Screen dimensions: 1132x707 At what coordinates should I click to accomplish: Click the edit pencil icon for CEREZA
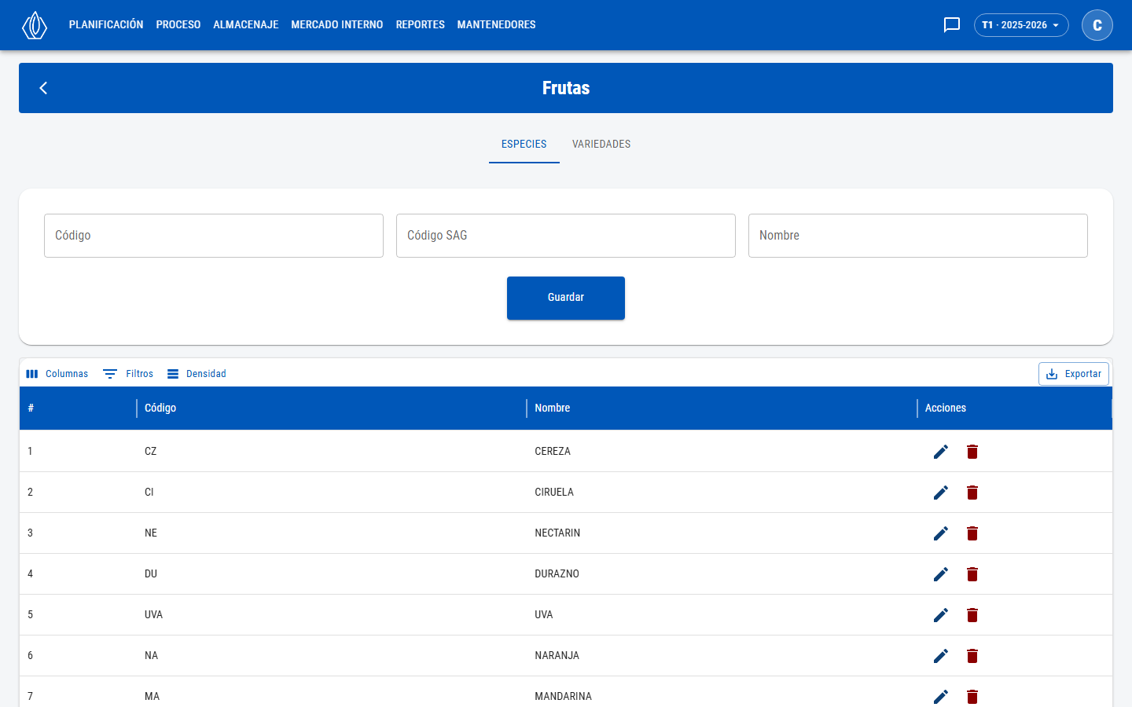941,452
